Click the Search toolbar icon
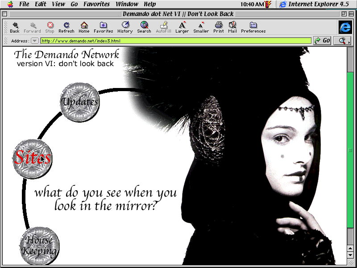The width and height of the screenshot is (357, 268). 144,27
